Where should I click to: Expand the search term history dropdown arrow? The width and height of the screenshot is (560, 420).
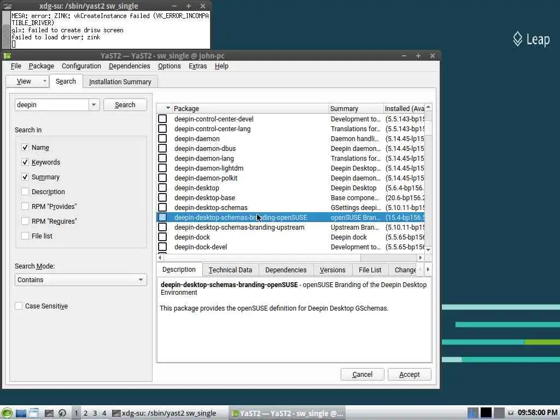coord(94,104)
